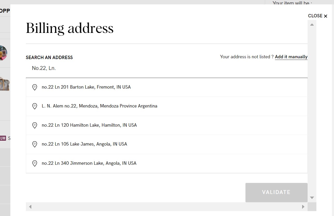Click the map pin icon beside Jimmerson Lake address
This screenshot has height=216, width=334.
(x=34, y=163)
